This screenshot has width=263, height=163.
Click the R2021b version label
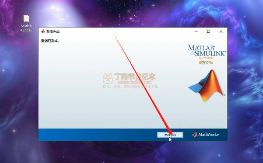206,63
